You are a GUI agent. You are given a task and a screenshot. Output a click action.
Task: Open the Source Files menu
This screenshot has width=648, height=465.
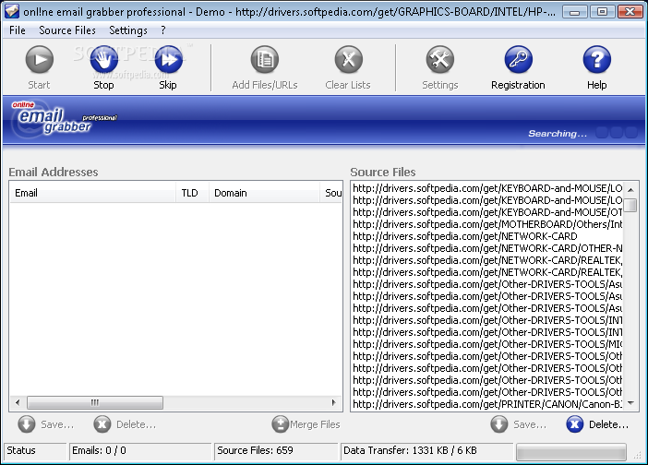67,30
